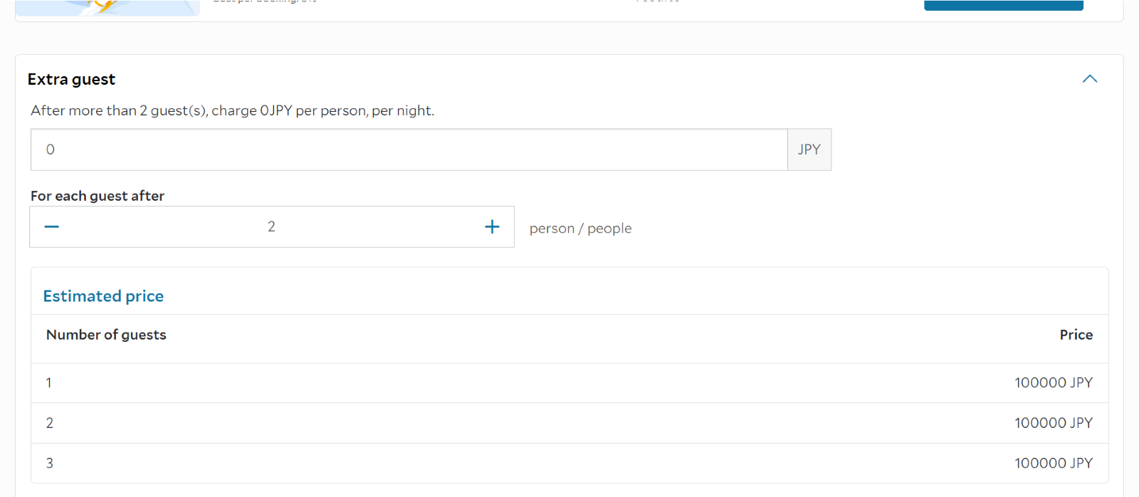Click the promotional illustration thumbnail at top
The image size is (1139, 497).
point(107,7)
